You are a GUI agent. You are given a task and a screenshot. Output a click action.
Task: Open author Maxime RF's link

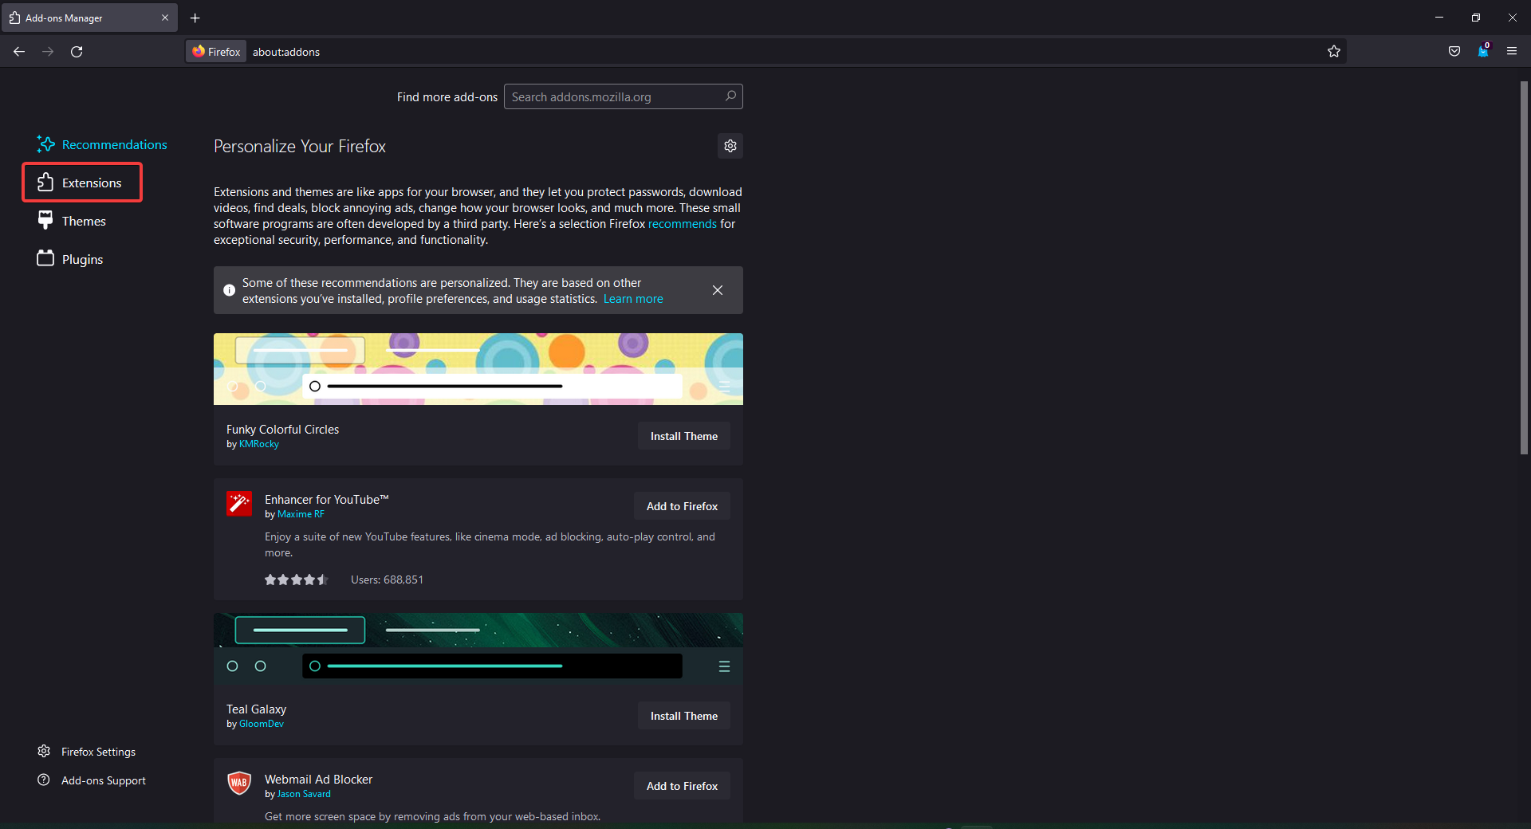pos(301,514)
